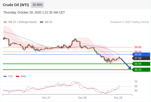This screenshot has height=102, width=151.
Task: Click the Oct 28 date axis label
Action: [82, 98]
